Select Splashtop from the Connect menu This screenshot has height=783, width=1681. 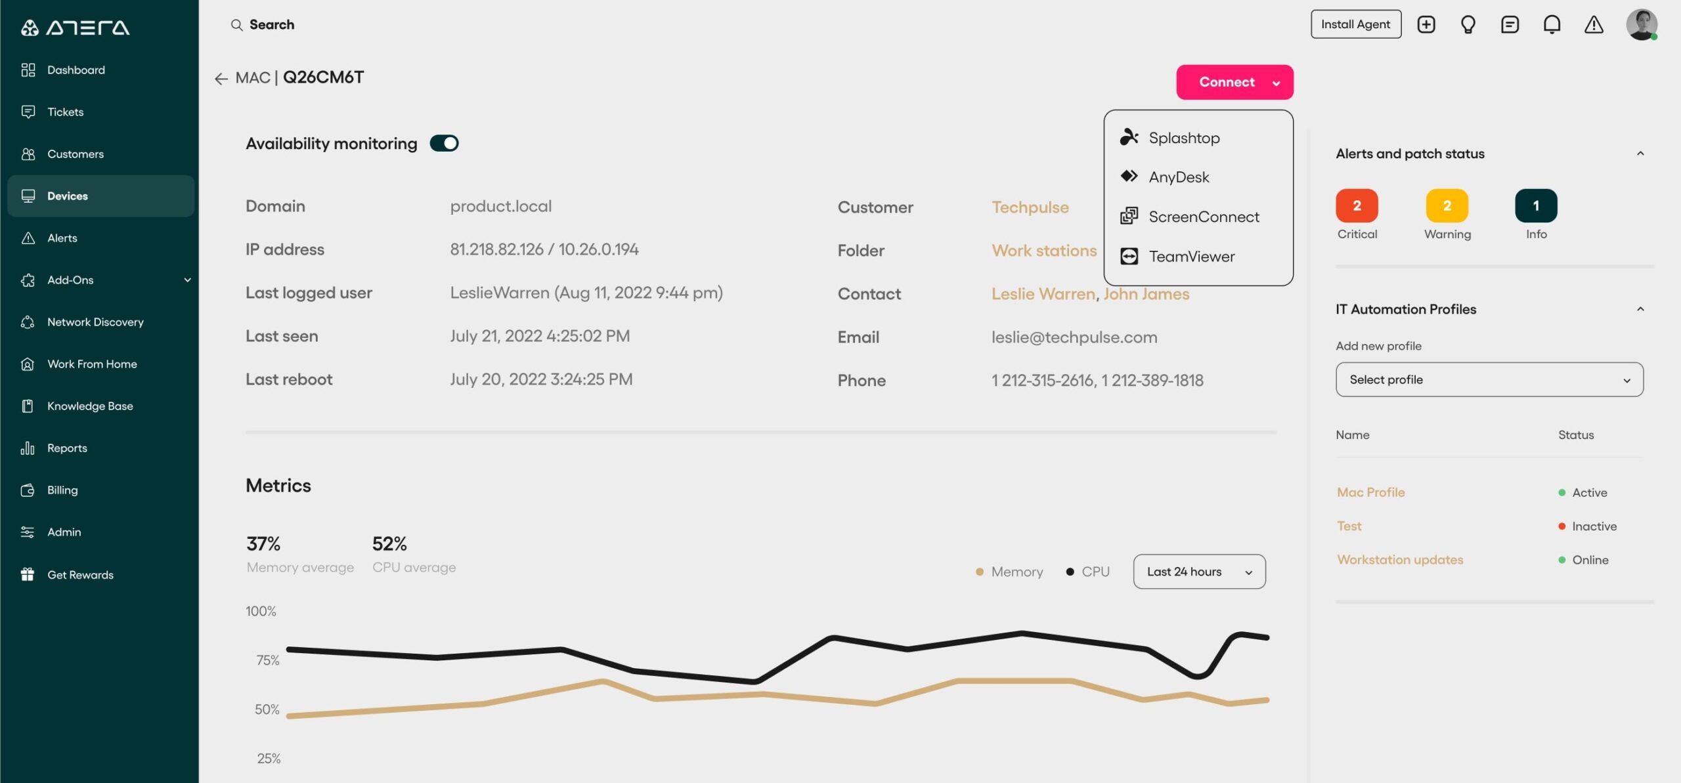[x=1184, y=137]
